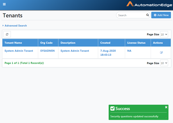
Task: Click the SYSADMIN org code link
Action: pos(47,51)
